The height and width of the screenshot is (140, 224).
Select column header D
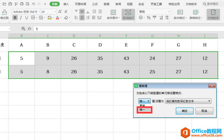point(74,36)
